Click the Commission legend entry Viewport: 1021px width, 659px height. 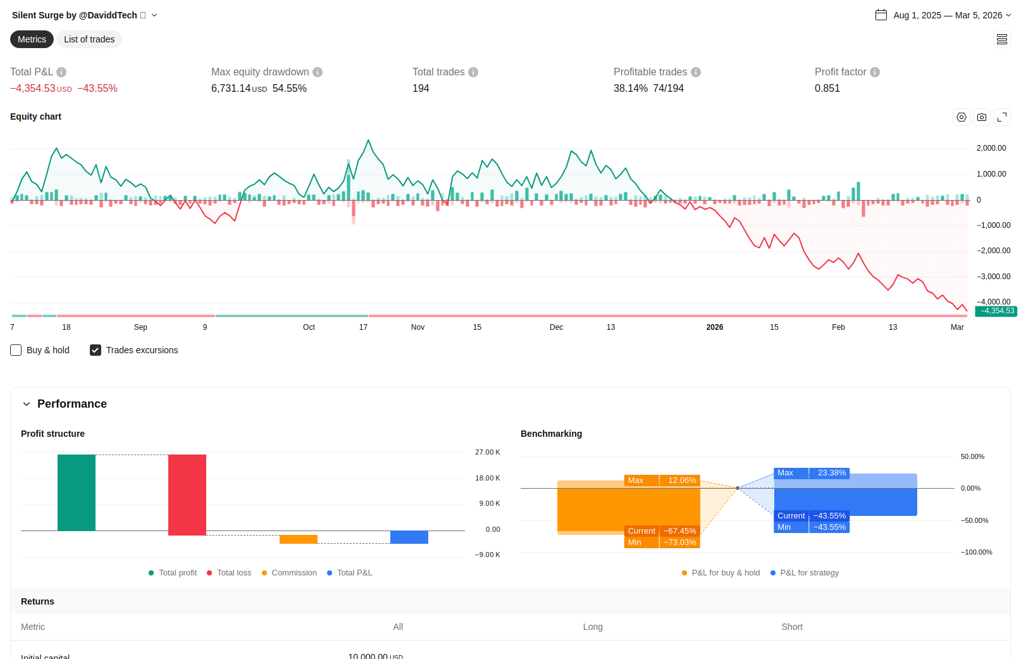289,573
